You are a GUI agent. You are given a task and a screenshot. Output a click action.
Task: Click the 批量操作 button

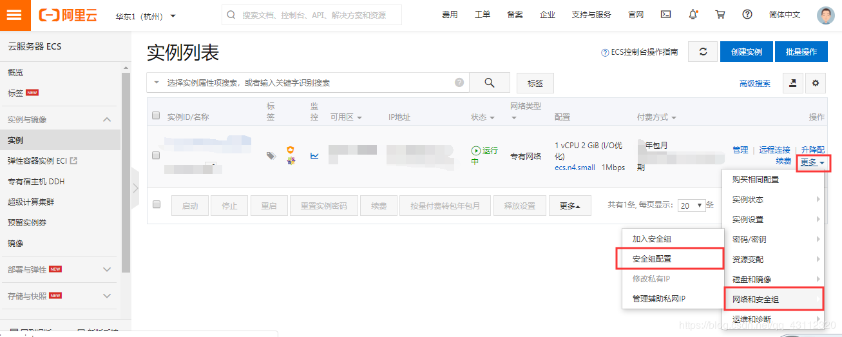(801, 52)
